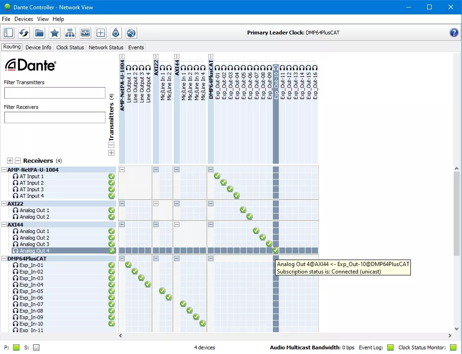Toggle AXI44 Analog Out 1 to Exp_Out-07 subscription
The width and height of the screenshot is (462, 354).
(256, 231)
